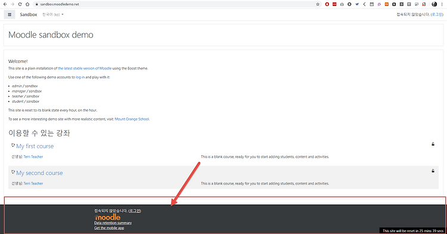447x234 pixels.
Task: Bookmark this page with the star icon
Action: pyautogui.click(x=318, y=4)
